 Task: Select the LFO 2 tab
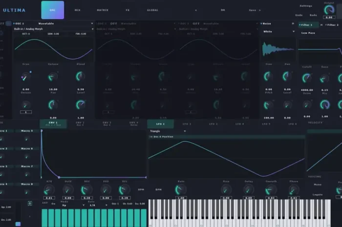pos(187,124)
